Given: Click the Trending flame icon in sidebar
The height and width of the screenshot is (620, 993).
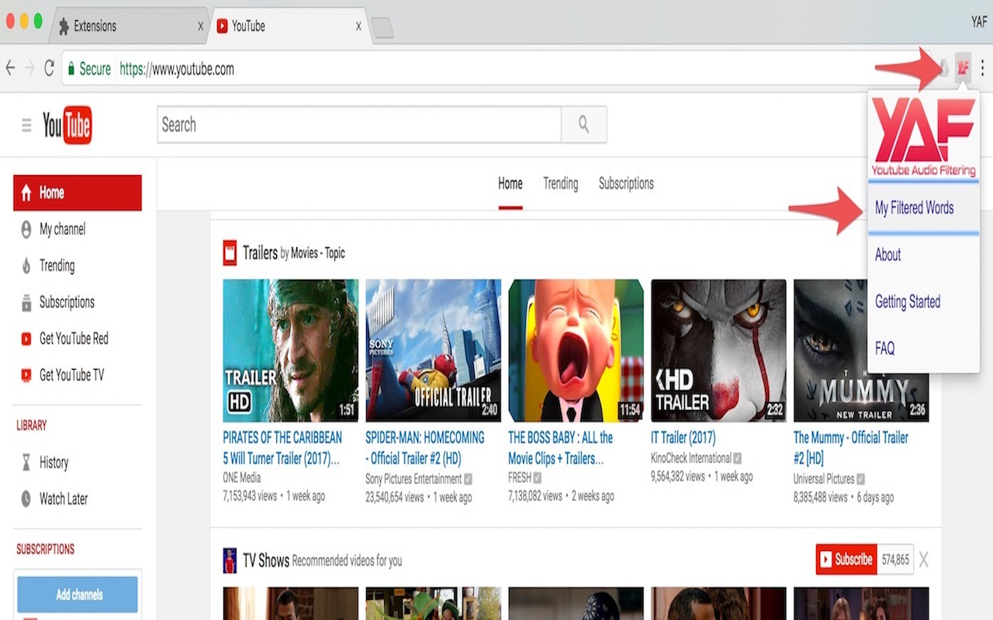Looking at the screenshot, I should point(26,266).
